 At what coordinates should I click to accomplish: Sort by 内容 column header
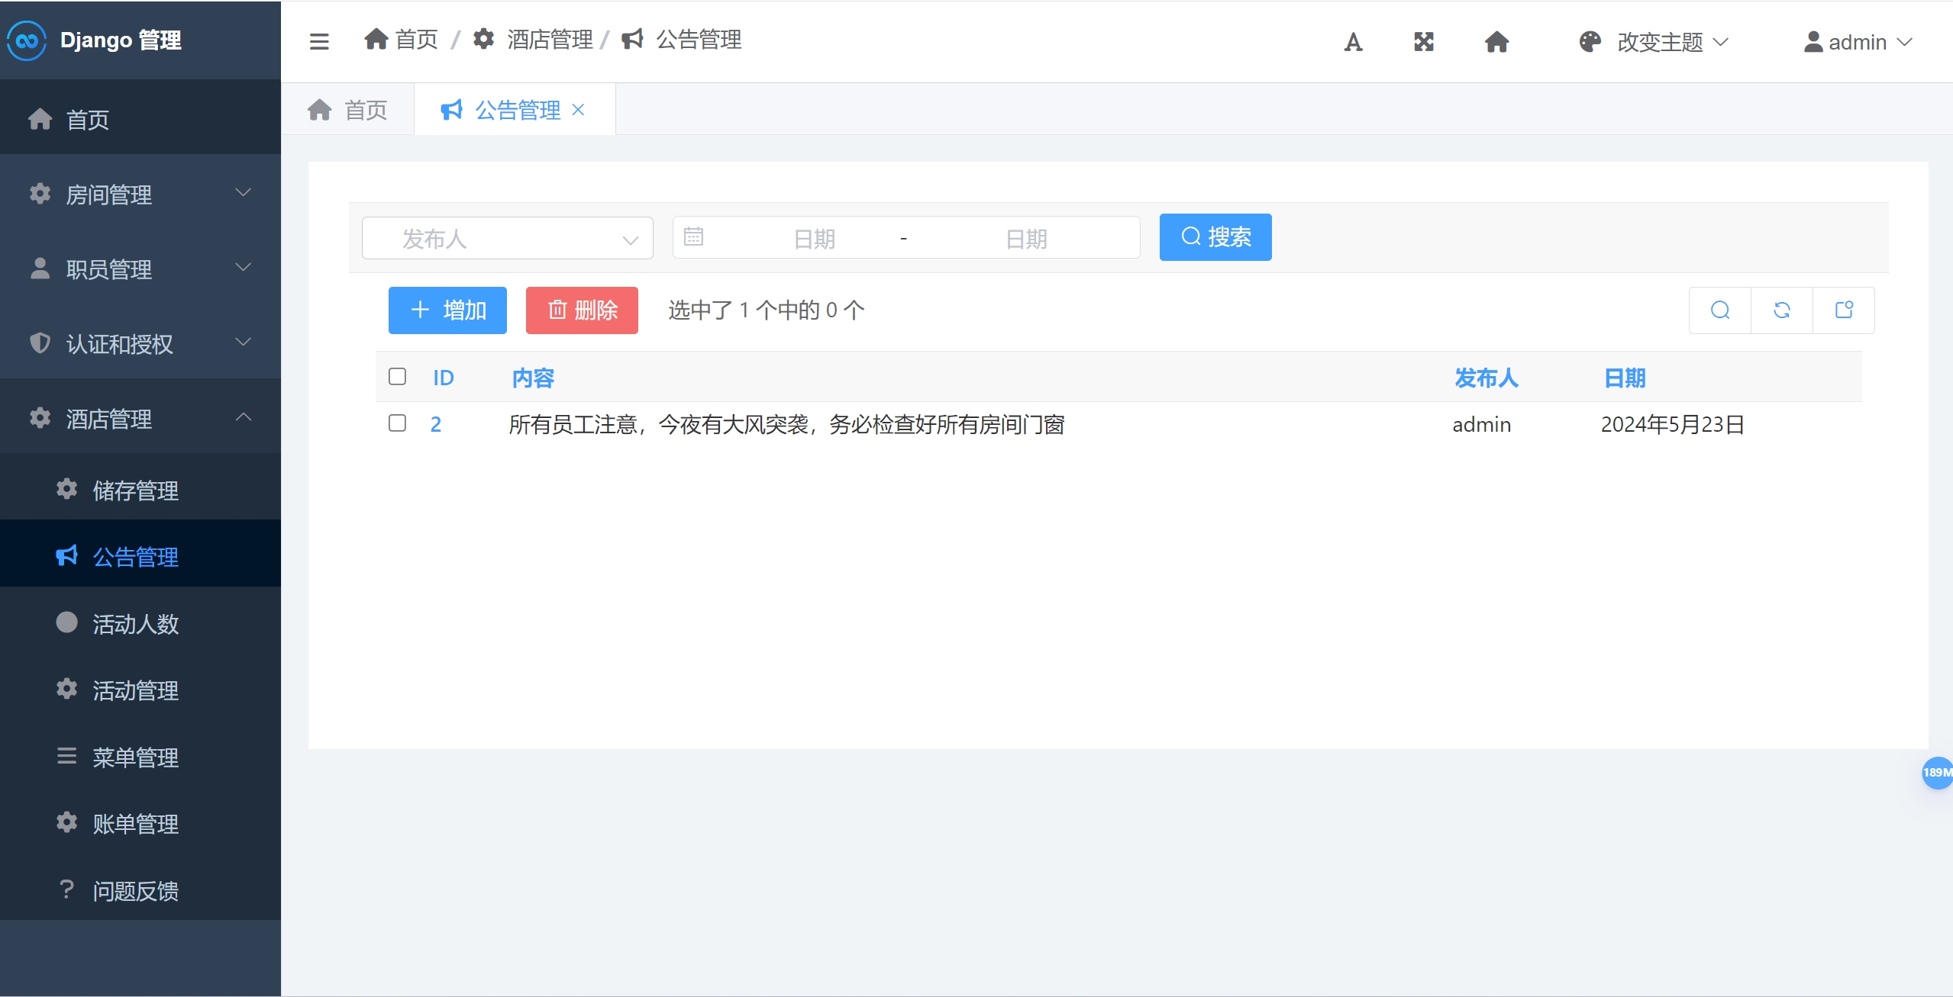533,378
